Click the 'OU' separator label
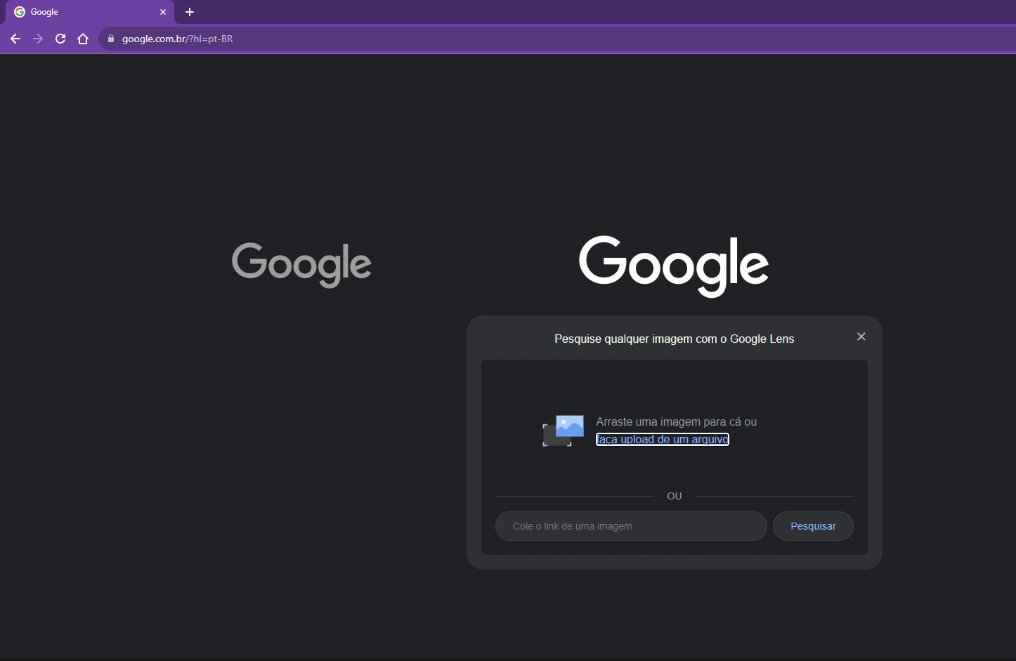Viewport: 1016px width, 661px height. [675, 496]
